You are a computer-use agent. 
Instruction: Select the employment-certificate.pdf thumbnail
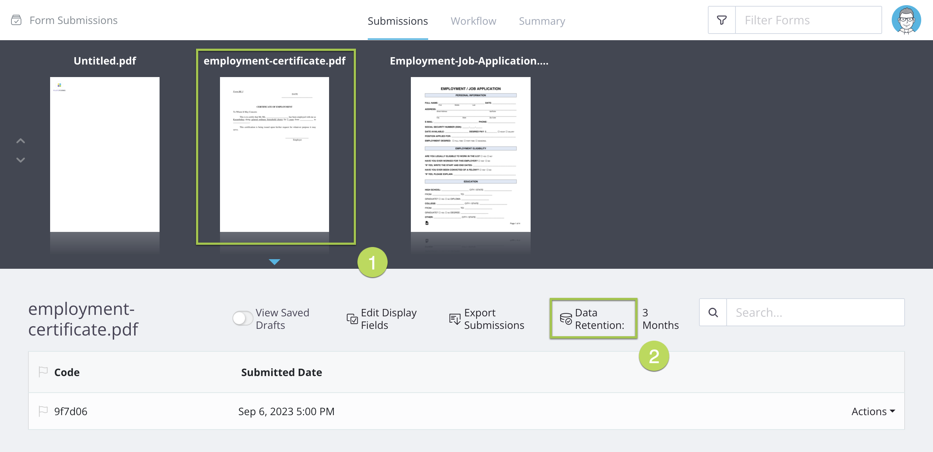pos(274,154)
